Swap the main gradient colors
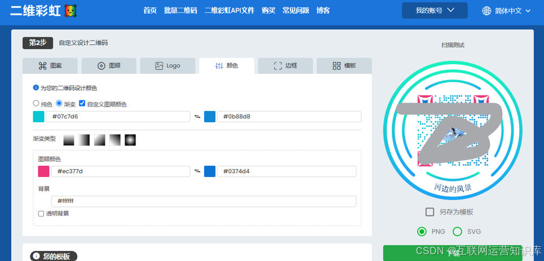 coord(198,117)
